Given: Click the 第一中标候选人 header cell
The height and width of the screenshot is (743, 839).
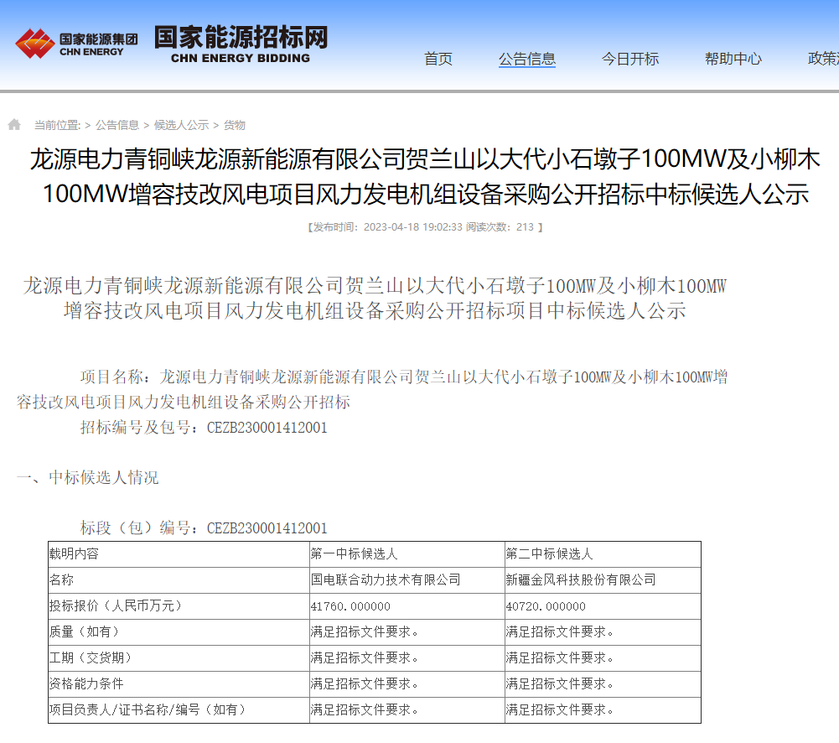Looking at the screenshot, I should (x=407, y=554).
